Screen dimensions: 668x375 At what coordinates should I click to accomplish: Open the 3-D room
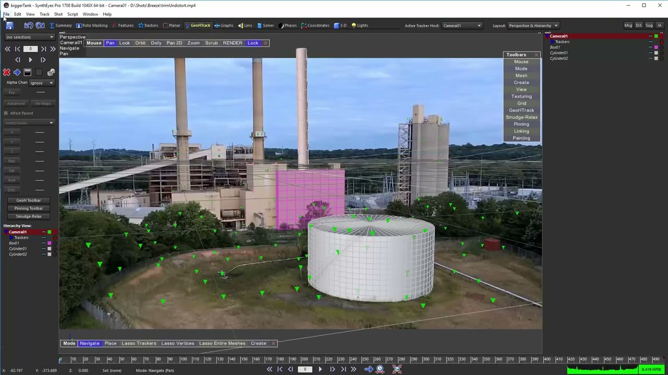coord(340,26)
